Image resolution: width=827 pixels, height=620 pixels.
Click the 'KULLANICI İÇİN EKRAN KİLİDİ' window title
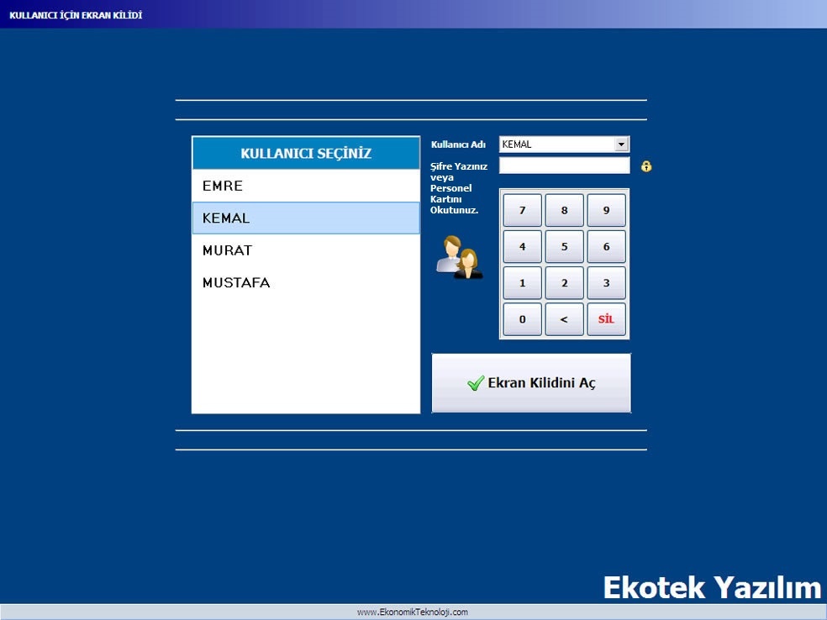pos(76,15)
